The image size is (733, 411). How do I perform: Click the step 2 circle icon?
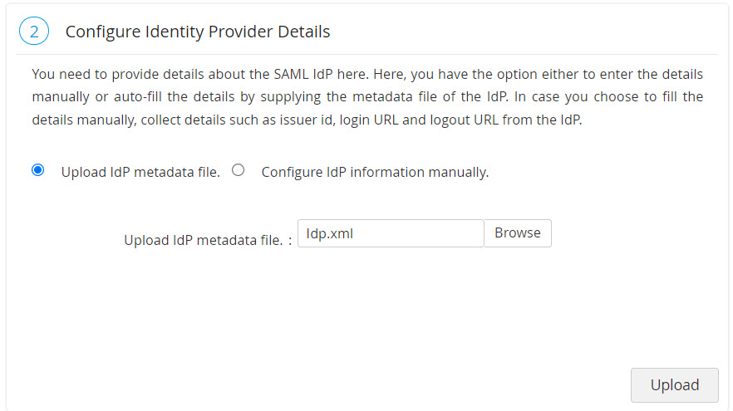(34, 32)
